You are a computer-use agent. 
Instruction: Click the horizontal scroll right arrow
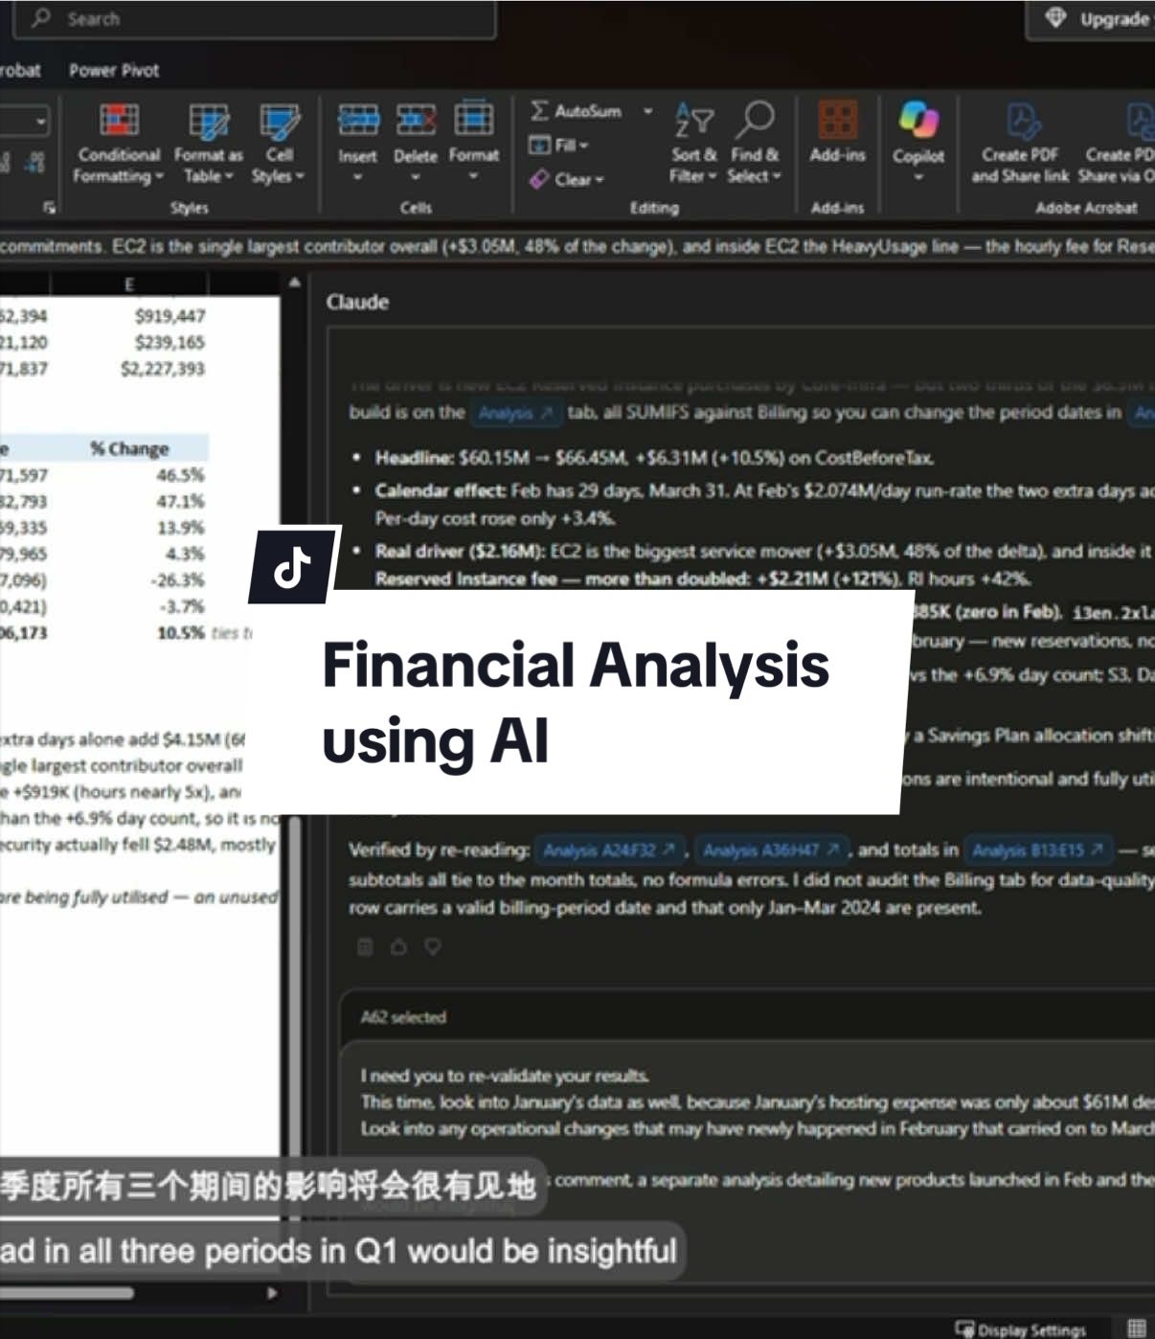click(272, 1293)
